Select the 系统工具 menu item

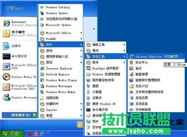tap(105, 57)
